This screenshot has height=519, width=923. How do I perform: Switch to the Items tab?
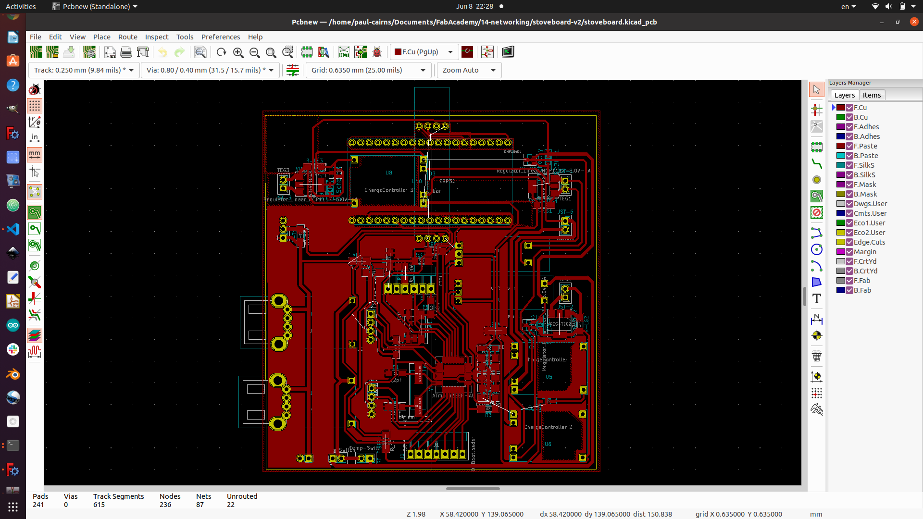(x=872, y=95)
